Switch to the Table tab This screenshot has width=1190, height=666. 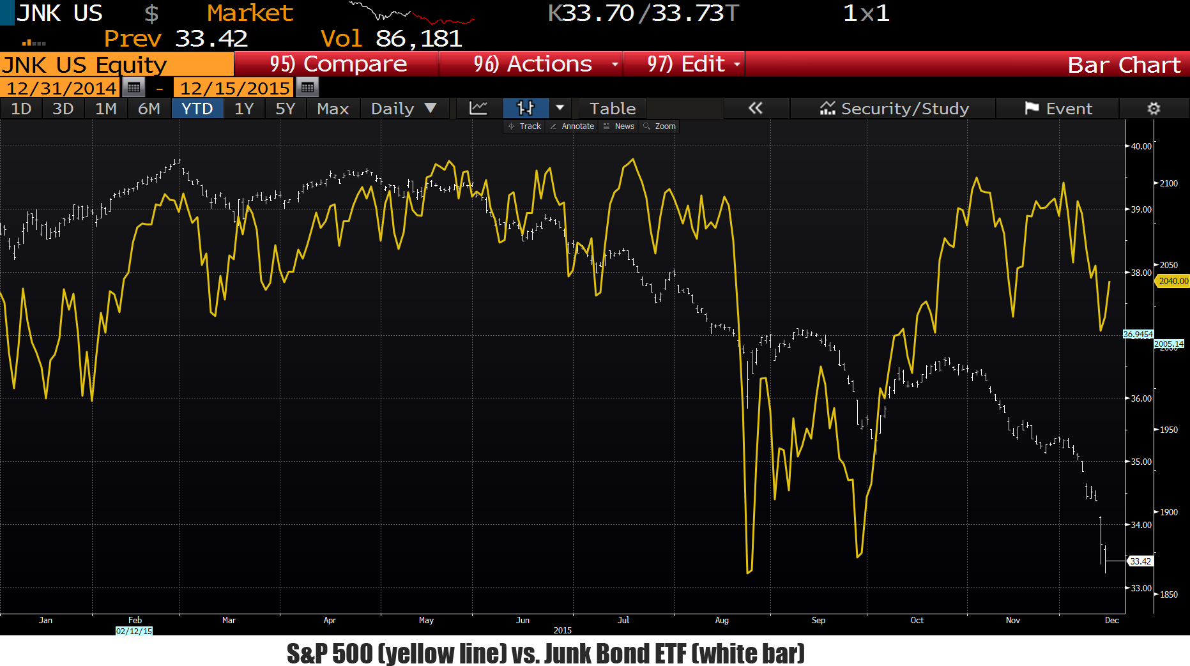pyautogui.click(x=613, y=109)
